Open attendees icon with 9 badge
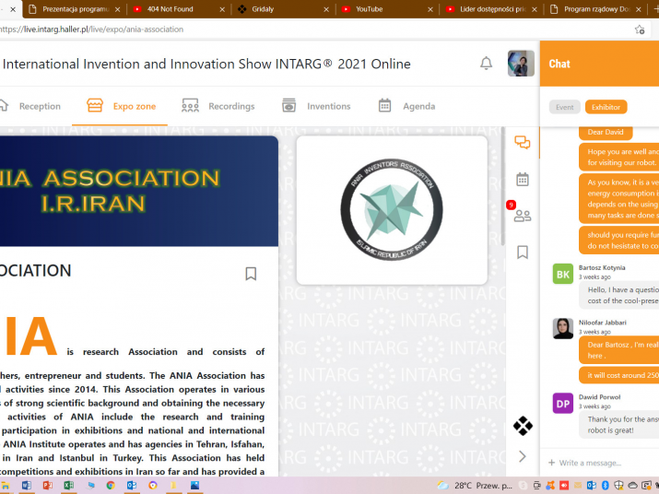This screenshot has height=494, width=659. click(523, 216)
